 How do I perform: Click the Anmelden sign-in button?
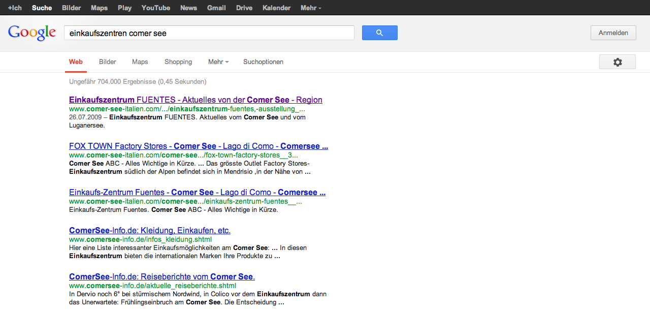click(x=613, y=33)
